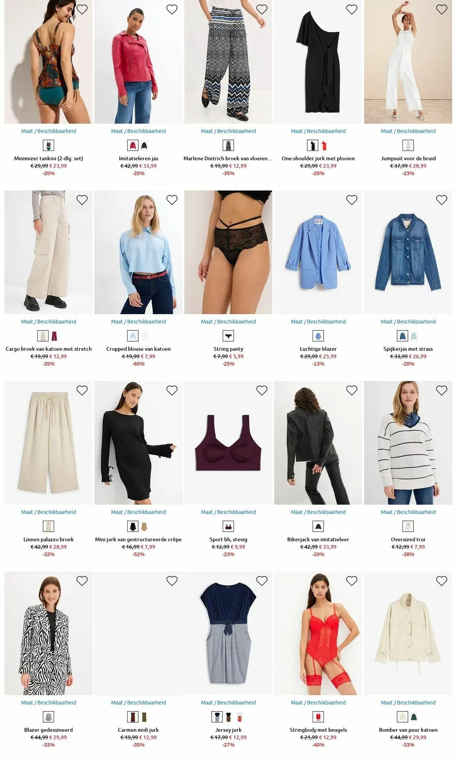Favorite the Minimizer tankini with heart icon
457x762 pixels.
82,10
